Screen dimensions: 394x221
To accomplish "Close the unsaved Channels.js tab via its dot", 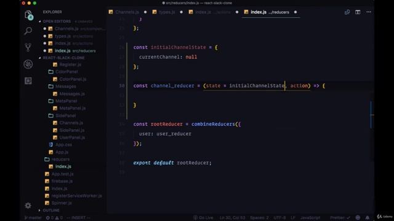I will (x=145, y=12).
